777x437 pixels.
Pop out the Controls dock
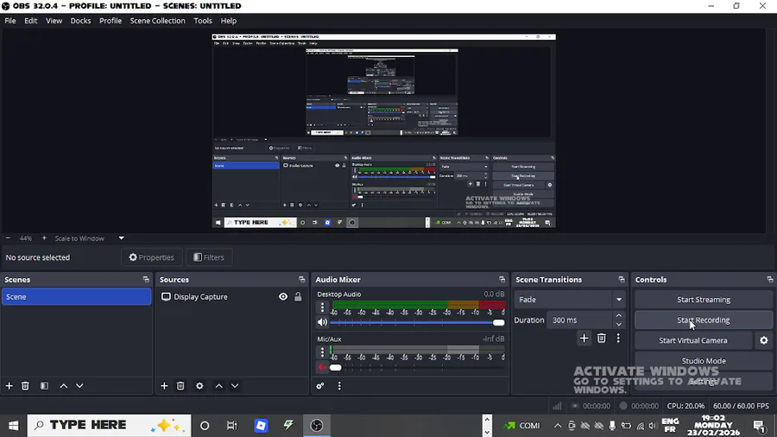tap(769, 280)
